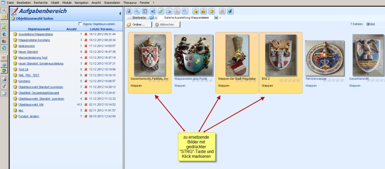Collapse the Aufgabenbereich panel with the arrow
Image resolution: width=385 pixels, height=169 pixels.
coord(120,13)
